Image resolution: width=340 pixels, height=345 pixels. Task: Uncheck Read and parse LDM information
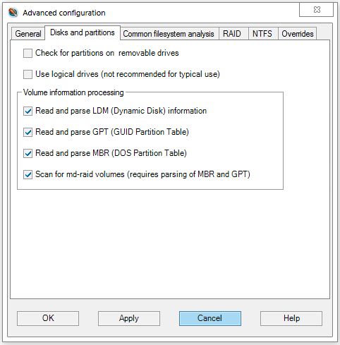pyautogui.click(x=28, y=111)
